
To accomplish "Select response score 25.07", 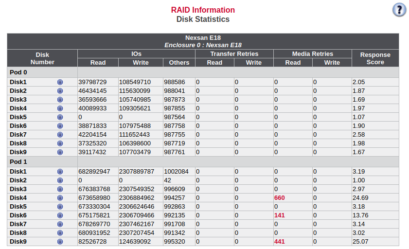I will coord(360,241).
